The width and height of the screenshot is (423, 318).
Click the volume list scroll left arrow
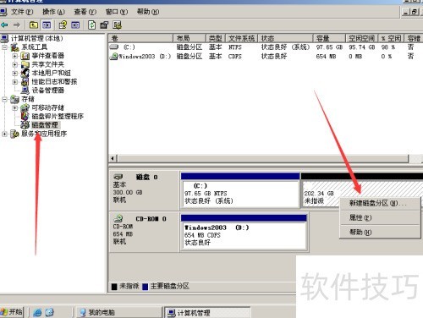(113, 158)
